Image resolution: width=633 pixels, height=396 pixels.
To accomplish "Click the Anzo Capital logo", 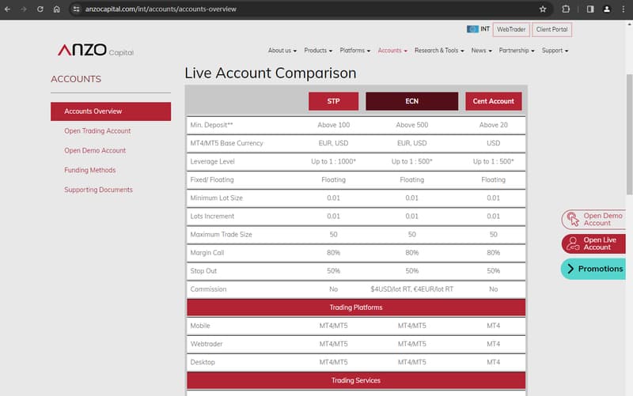I will [96, 50].
